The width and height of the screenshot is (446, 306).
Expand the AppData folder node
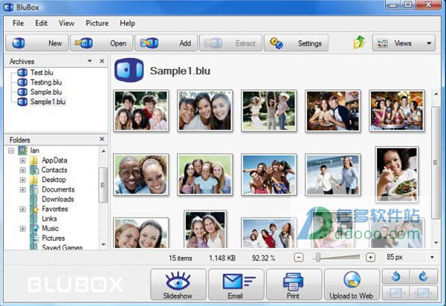point(23,160)
